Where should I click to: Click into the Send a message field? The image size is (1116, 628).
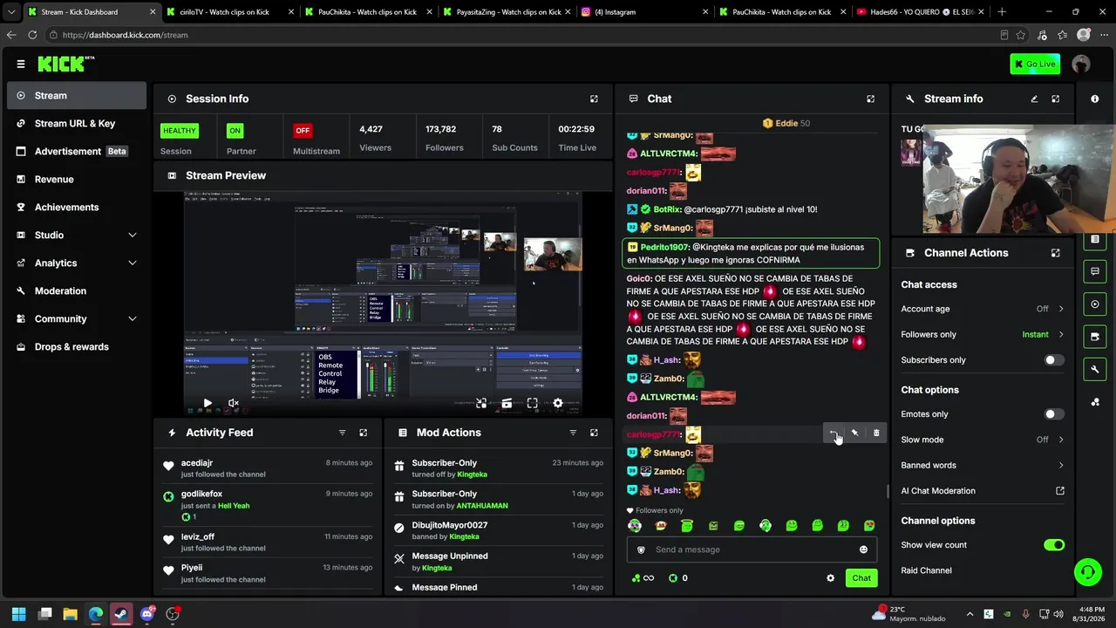tap(752, 549)
